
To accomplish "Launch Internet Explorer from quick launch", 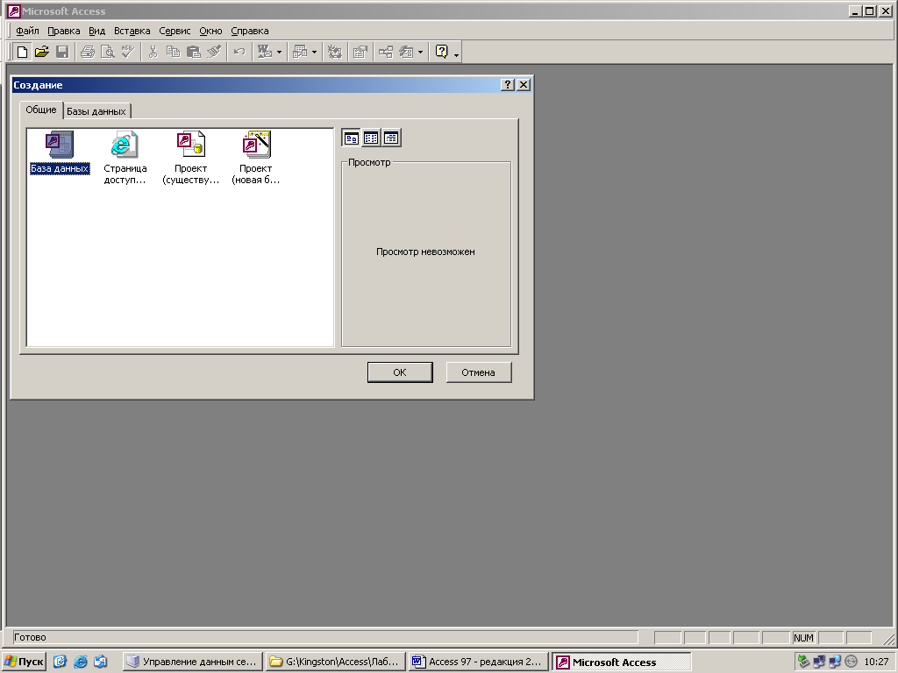I will (x=80, y=662).
